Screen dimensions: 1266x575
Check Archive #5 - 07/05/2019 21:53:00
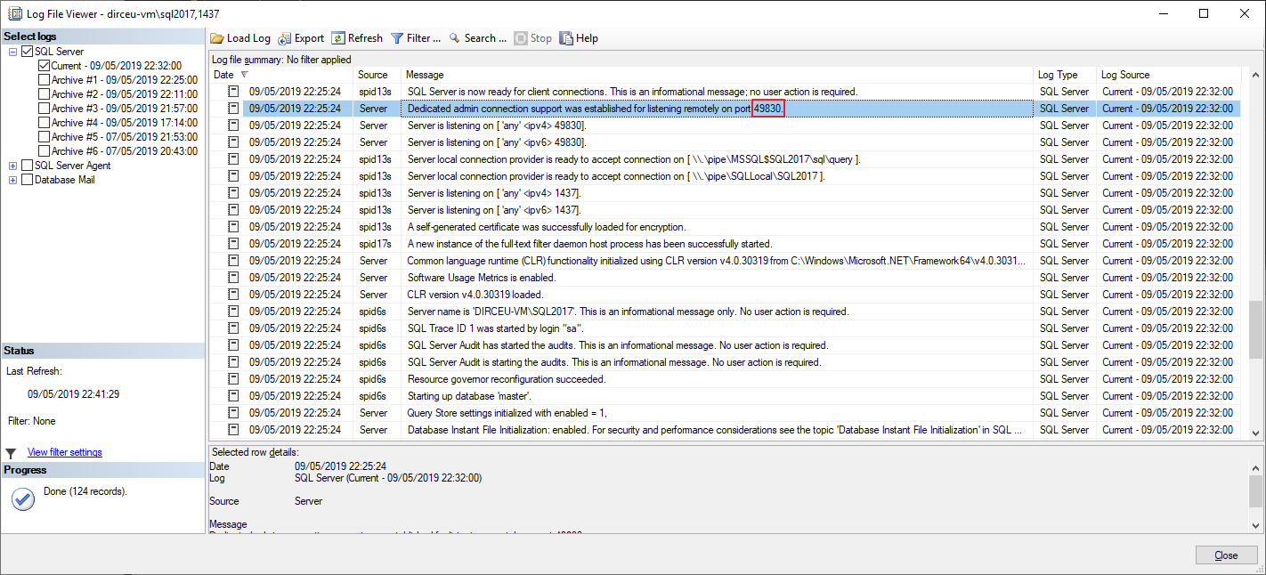pos(44,137)
